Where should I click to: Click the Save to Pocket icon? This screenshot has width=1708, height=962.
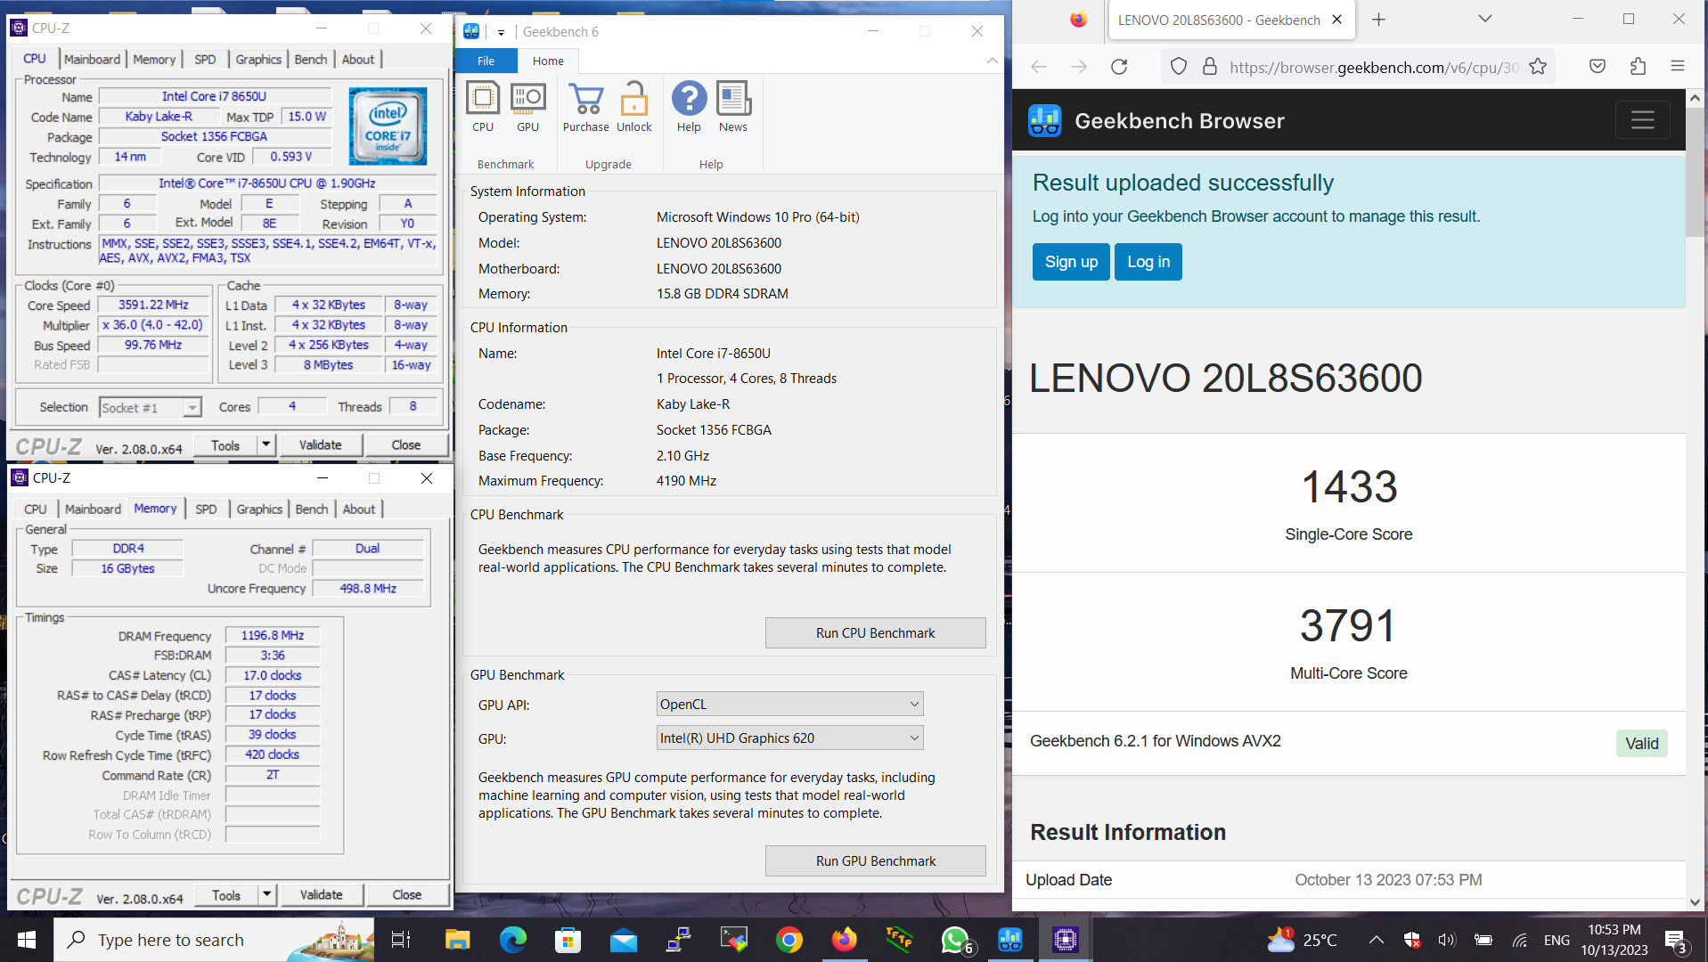1598,67
